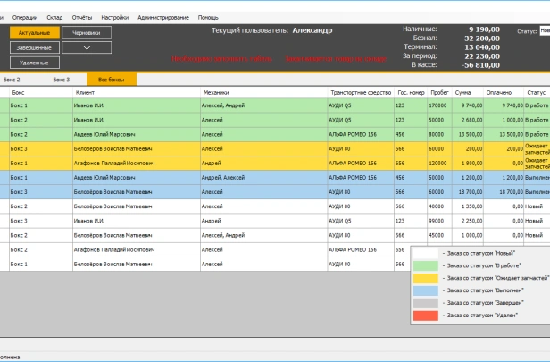
Task: Show Завершенные orders
Action: (x=35, y=47)
